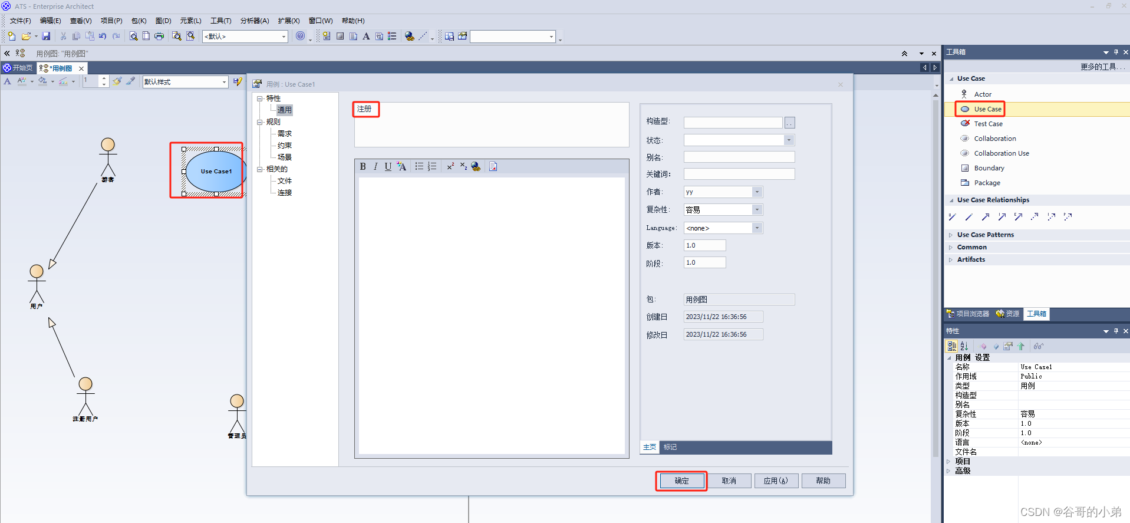
Task: Click the categorized view icon in 特性 panel
Action: tap(952, 346)
